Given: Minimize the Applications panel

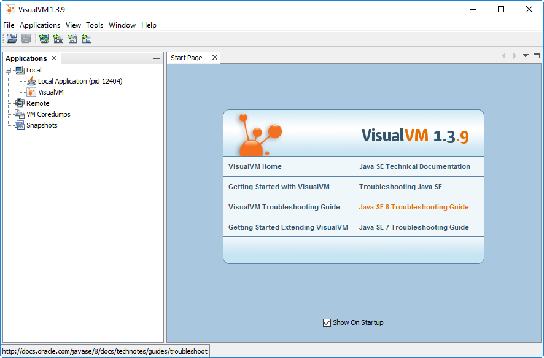Looking at the screenshot, I should [157, 58].
